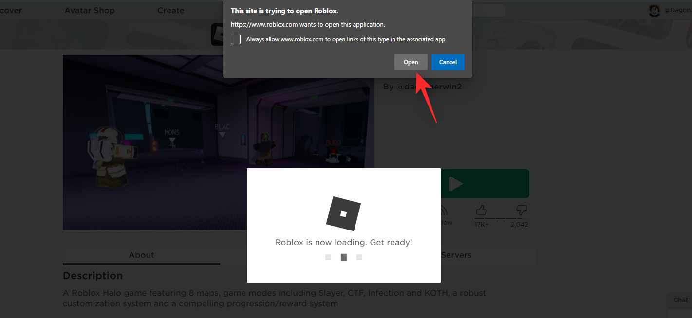Cancel the open-application dialog
Screen dimensions: 692x318
(x=448, y=62)
